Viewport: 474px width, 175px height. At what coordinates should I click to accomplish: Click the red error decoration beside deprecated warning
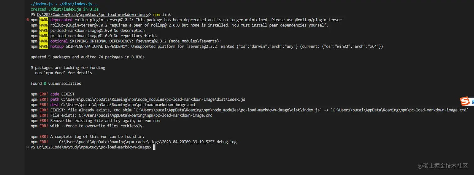coord(28,20)
